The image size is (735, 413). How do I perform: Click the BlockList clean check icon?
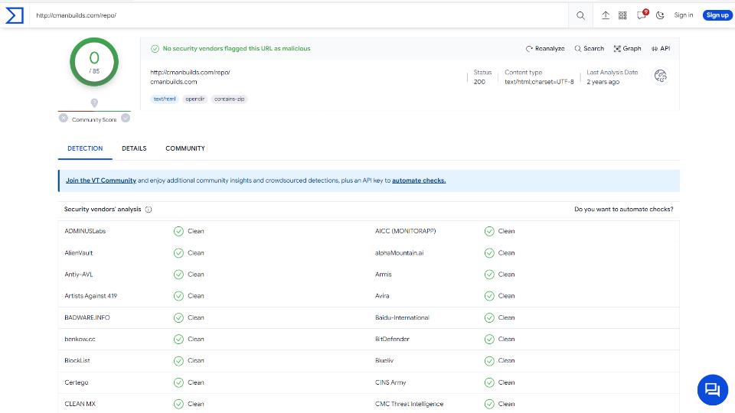pos(178,360)
